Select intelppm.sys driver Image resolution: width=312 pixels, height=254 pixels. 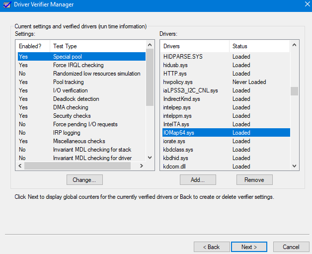pos(226,116)
